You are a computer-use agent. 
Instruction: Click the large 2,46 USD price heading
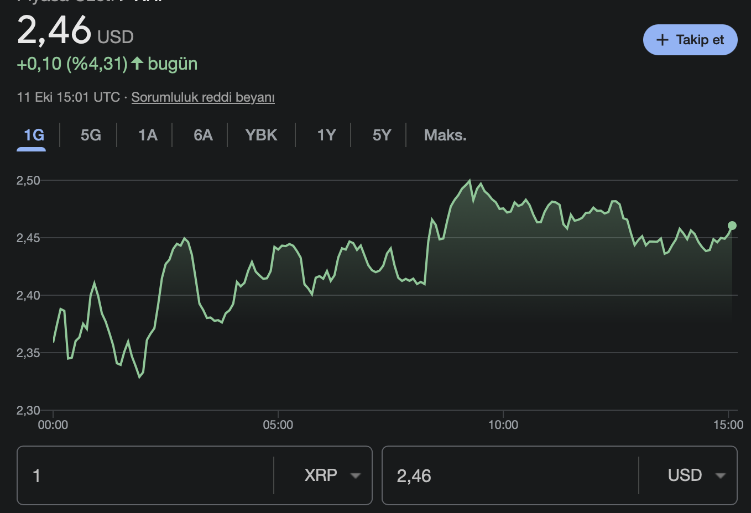point(75,31)
